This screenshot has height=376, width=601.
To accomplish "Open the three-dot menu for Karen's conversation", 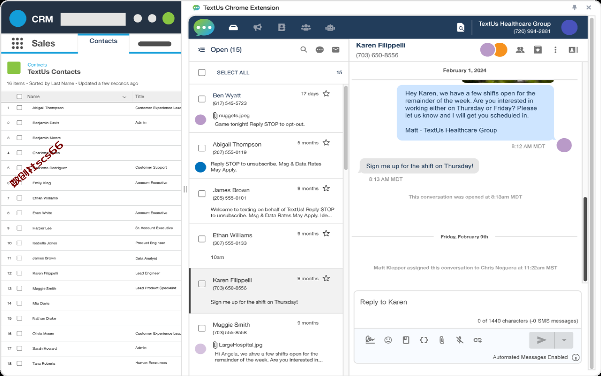I will pyautogui.click(x=555, y=50).
